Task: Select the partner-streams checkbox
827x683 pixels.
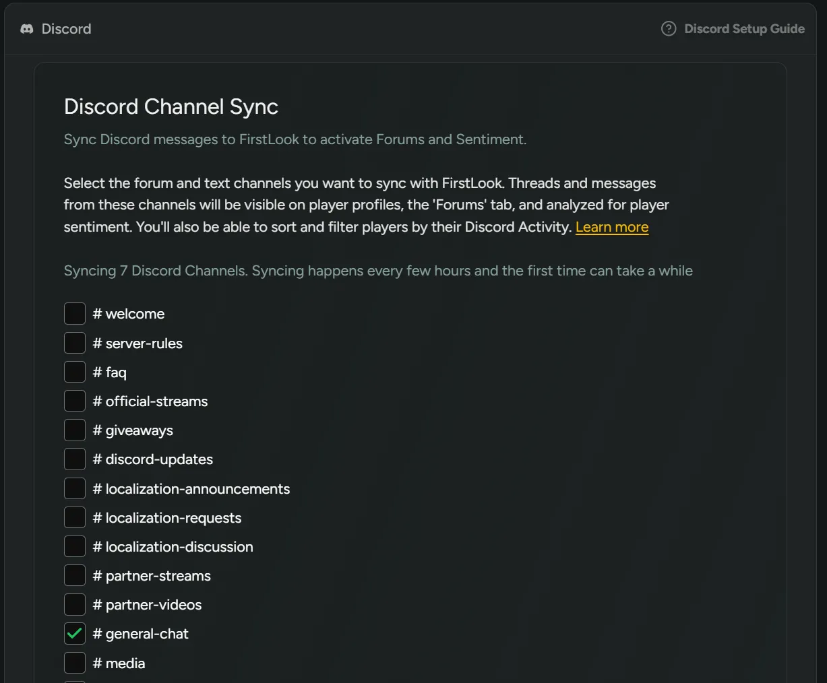Action: (x=75, y=575)
